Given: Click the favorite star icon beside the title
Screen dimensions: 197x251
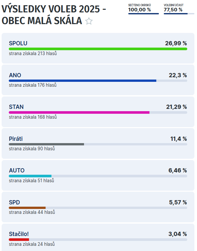Looking at the screenshot, I should click(89, 22).
